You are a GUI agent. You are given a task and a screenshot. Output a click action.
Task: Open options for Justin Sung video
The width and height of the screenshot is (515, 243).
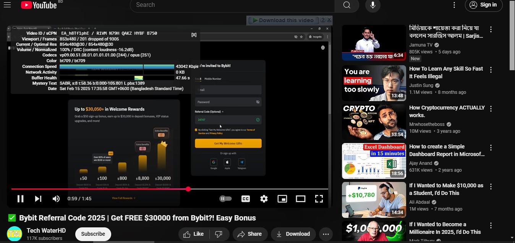coord(491,70)
